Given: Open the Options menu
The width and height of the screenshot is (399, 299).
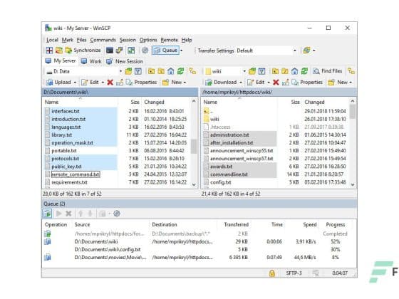Looking at the screenshot, I should (x=148, y=40).
